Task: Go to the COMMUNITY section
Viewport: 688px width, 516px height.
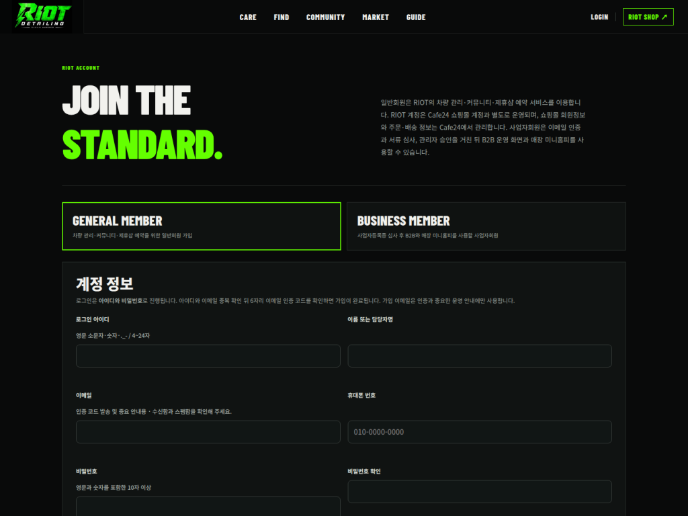Action: [x=326, y=17]
